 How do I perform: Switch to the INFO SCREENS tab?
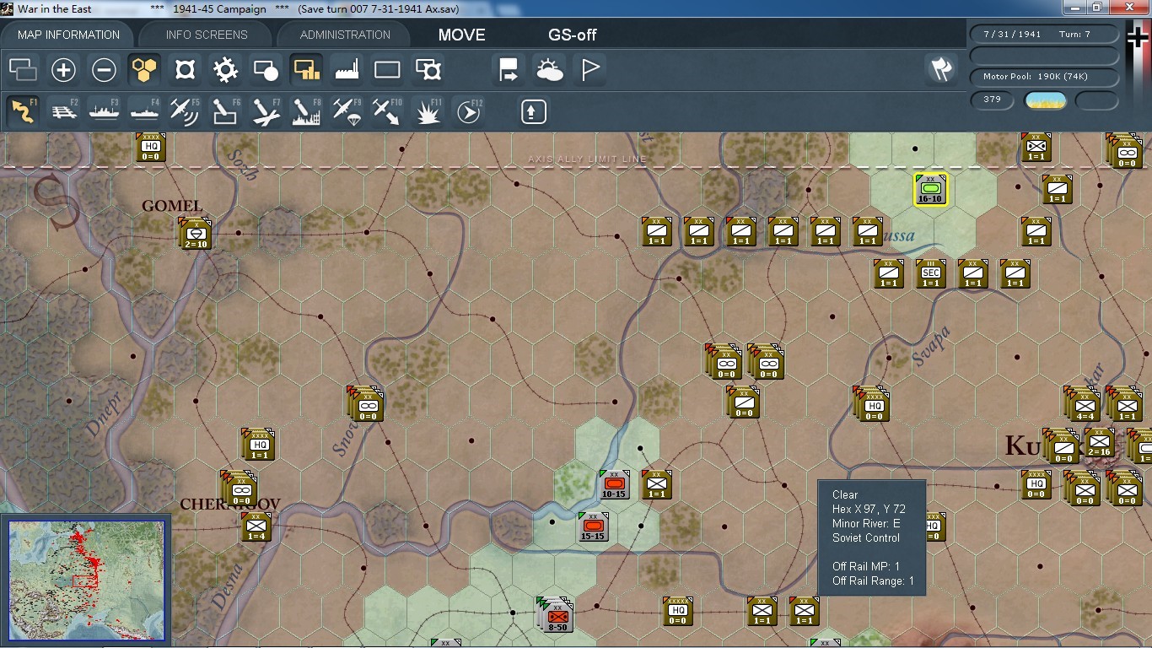207,35
